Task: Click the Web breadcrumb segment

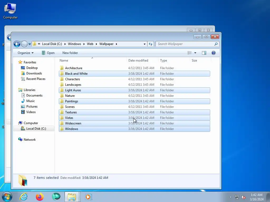Action: point(90,44)
